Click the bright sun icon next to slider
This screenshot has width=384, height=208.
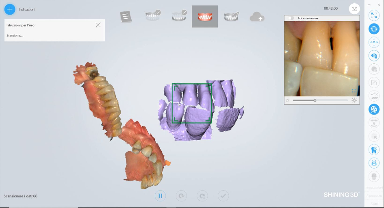354,100
